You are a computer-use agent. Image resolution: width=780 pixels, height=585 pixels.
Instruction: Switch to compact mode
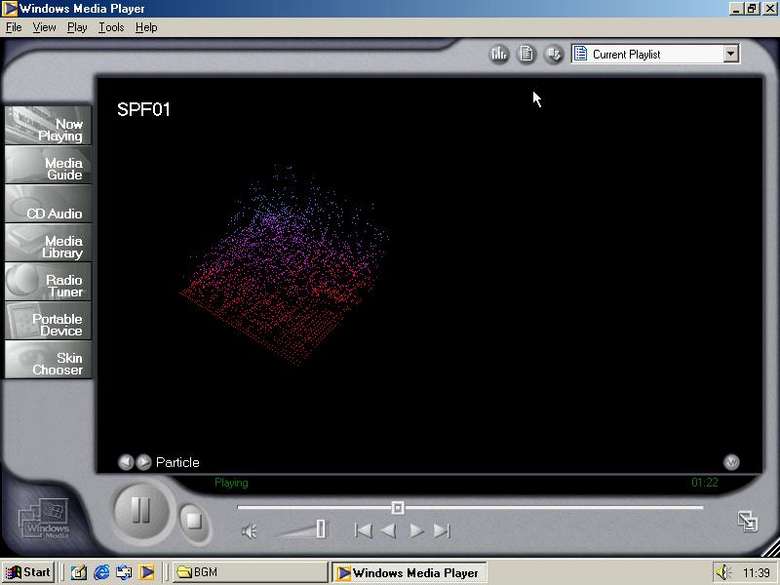pyautogui.click(x=747, y=521)
